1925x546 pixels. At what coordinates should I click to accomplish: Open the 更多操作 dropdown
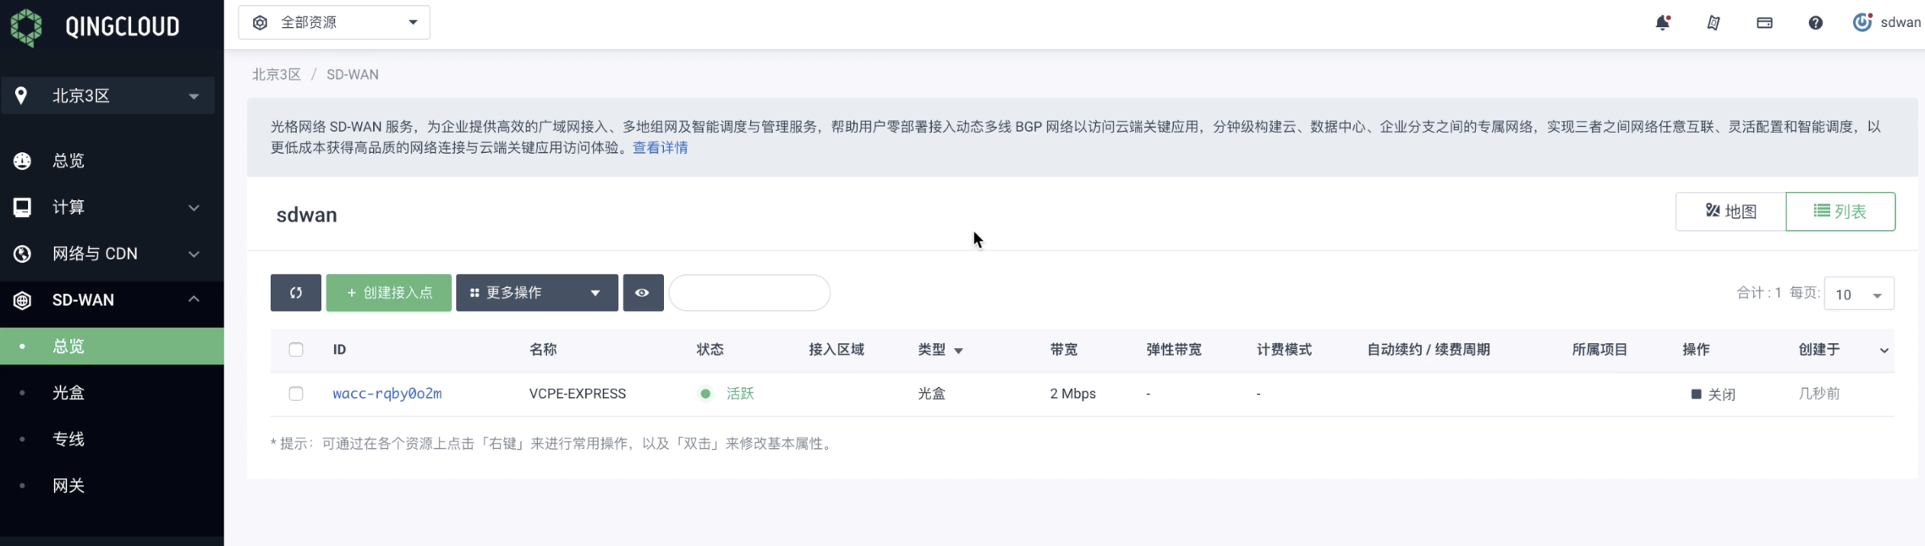[537, 292]
